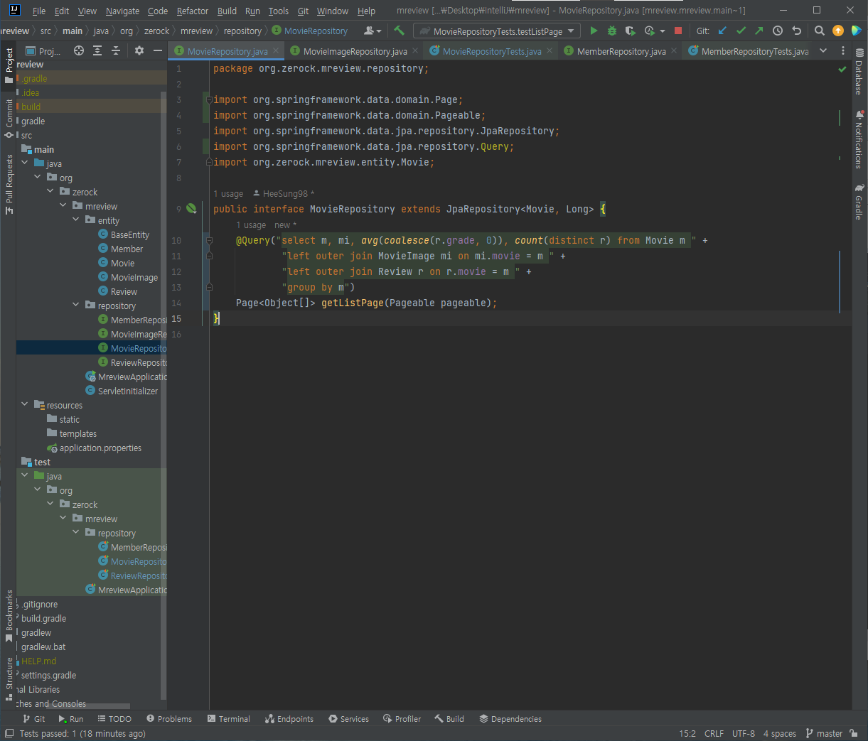Collapse the resources folder

coord(25,405)
